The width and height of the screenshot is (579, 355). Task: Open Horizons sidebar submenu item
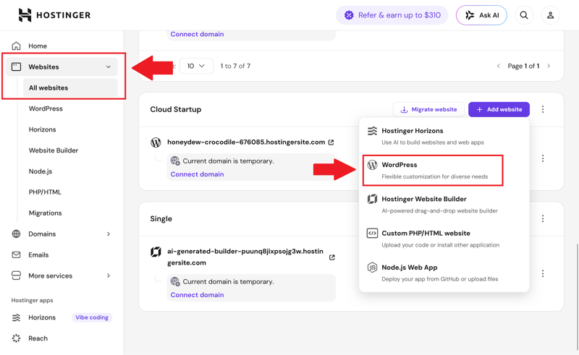point(43,129)
